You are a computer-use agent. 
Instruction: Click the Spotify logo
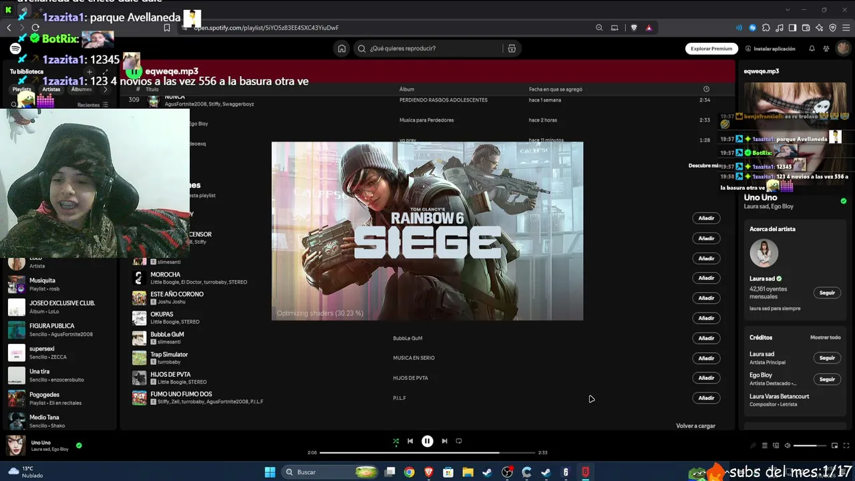pos(15,49)
